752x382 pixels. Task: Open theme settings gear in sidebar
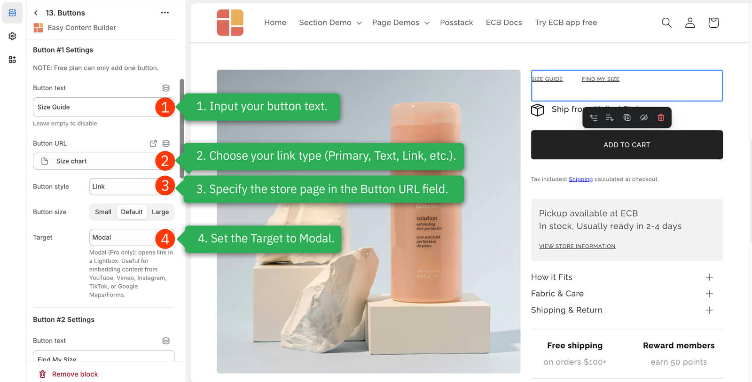(12, 36)
